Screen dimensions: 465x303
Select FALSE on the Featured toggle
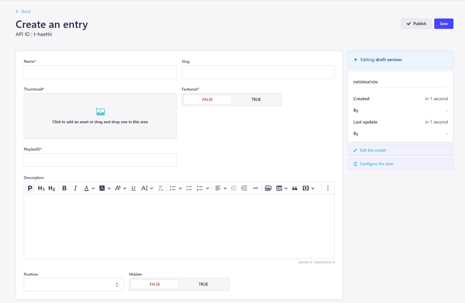point(208,99)
